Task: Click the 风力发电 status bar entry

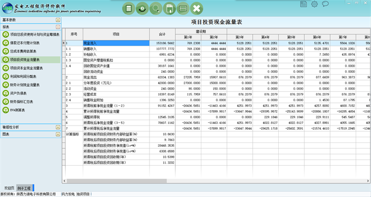Action: point(68,194)
